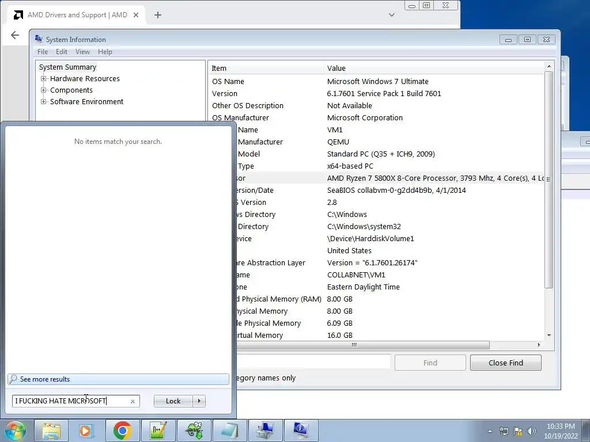Select the AMD Ryzen 7 5800X value
Screen dimensions: 590x442
(436, 178)
